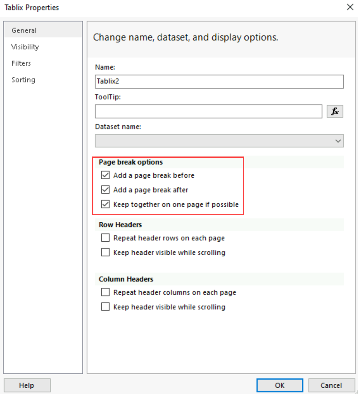Click the Dataset name dropdown arrow

tap(338, 141)
